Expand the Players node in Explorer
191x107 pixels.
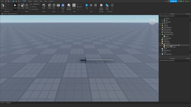pyautogui.click(x=160, y=24)
